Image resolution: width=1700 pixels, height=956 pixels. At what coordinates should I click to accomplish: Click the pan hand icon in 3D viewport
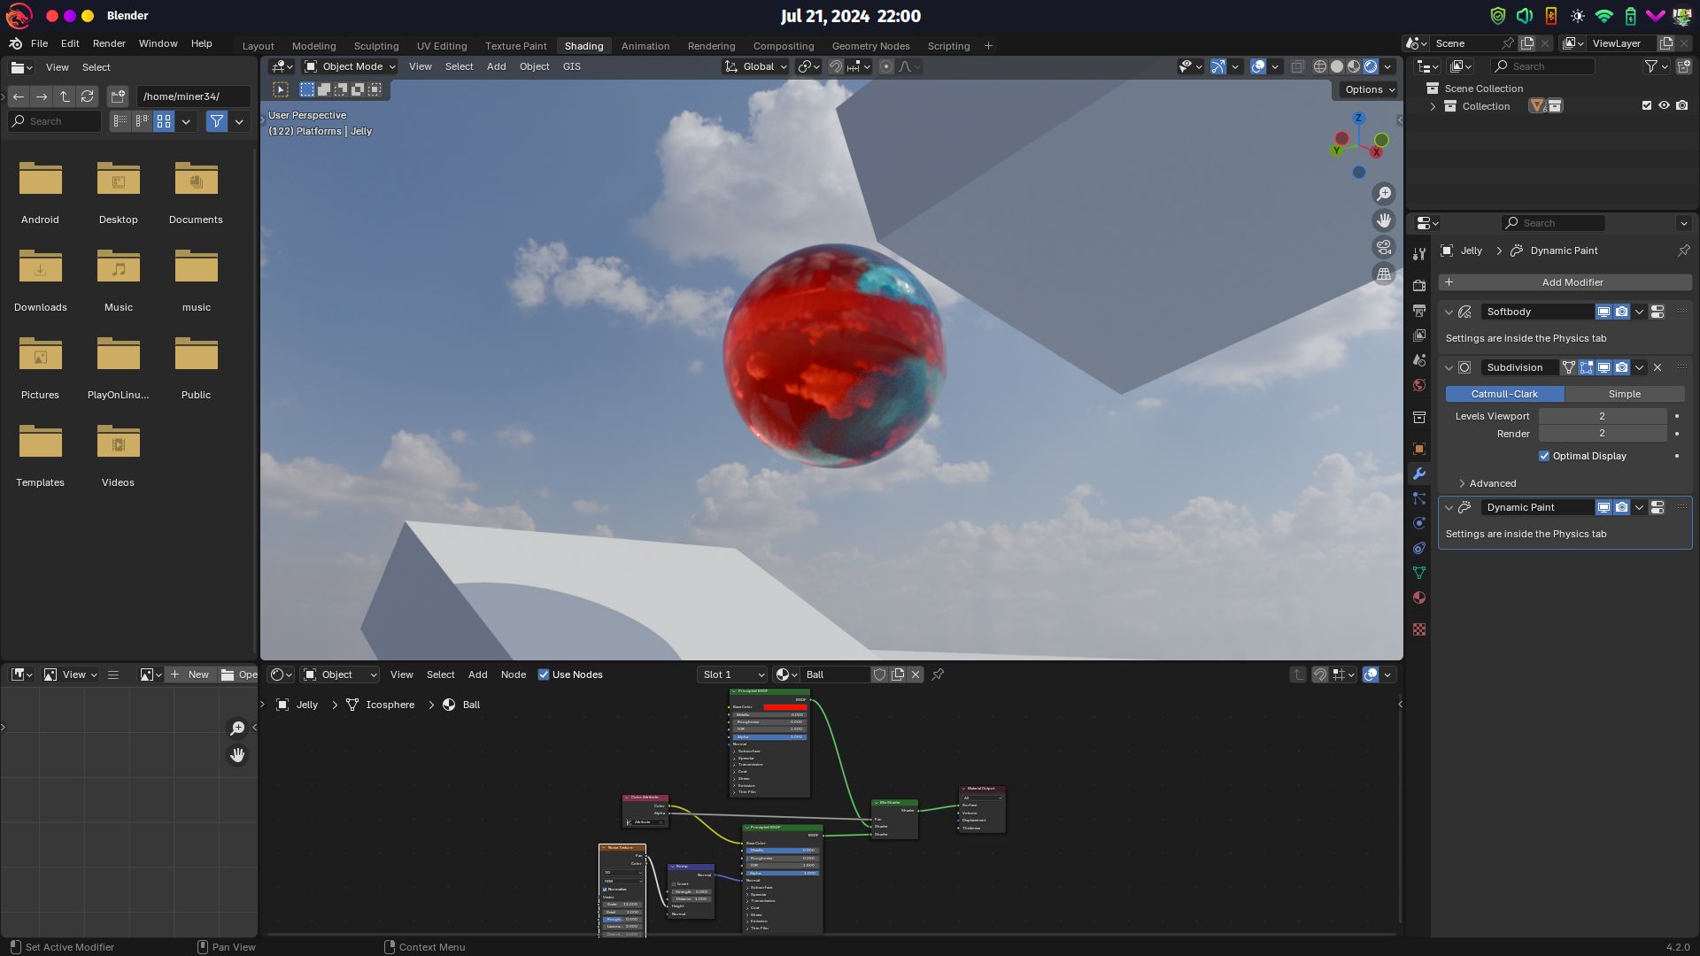pyautogui.click(x=1384, y=220)
